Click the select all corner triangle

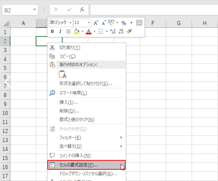(x=6, y=23)
